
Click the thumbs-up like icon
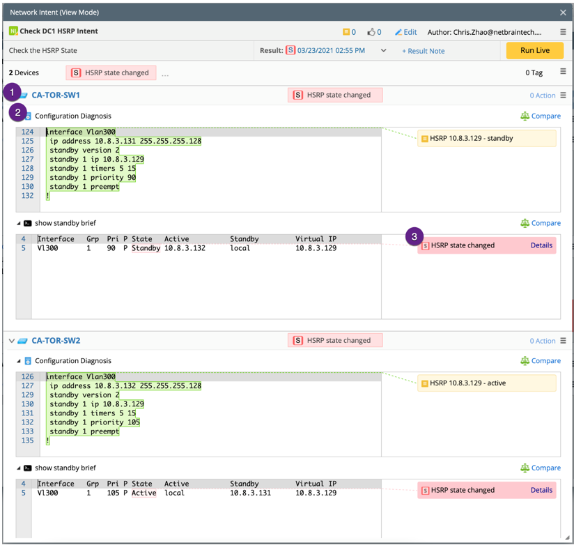371,32
